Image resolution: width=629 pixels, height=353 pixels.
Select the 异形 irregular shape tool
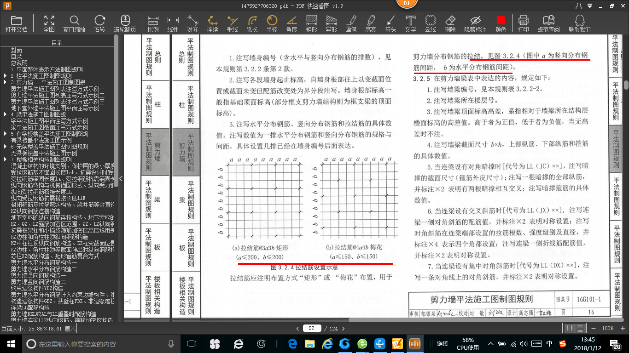(331, 23)
